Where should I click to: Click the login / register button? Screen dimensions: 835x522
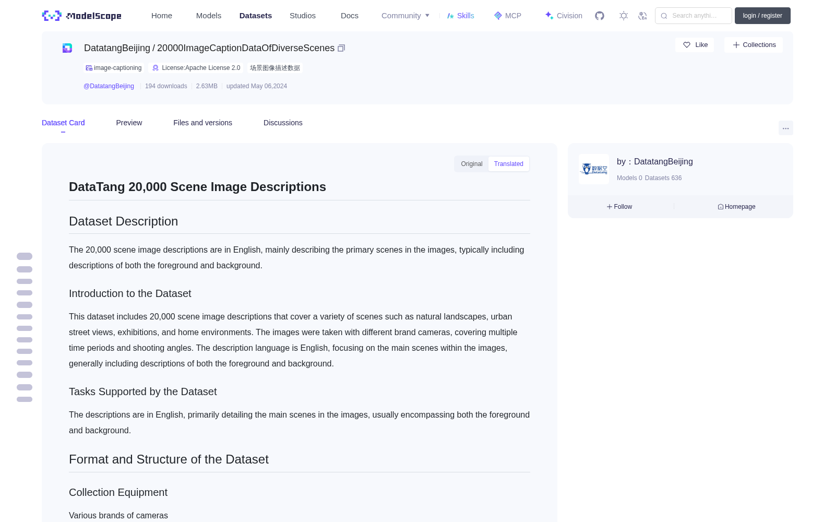point(762,16)
